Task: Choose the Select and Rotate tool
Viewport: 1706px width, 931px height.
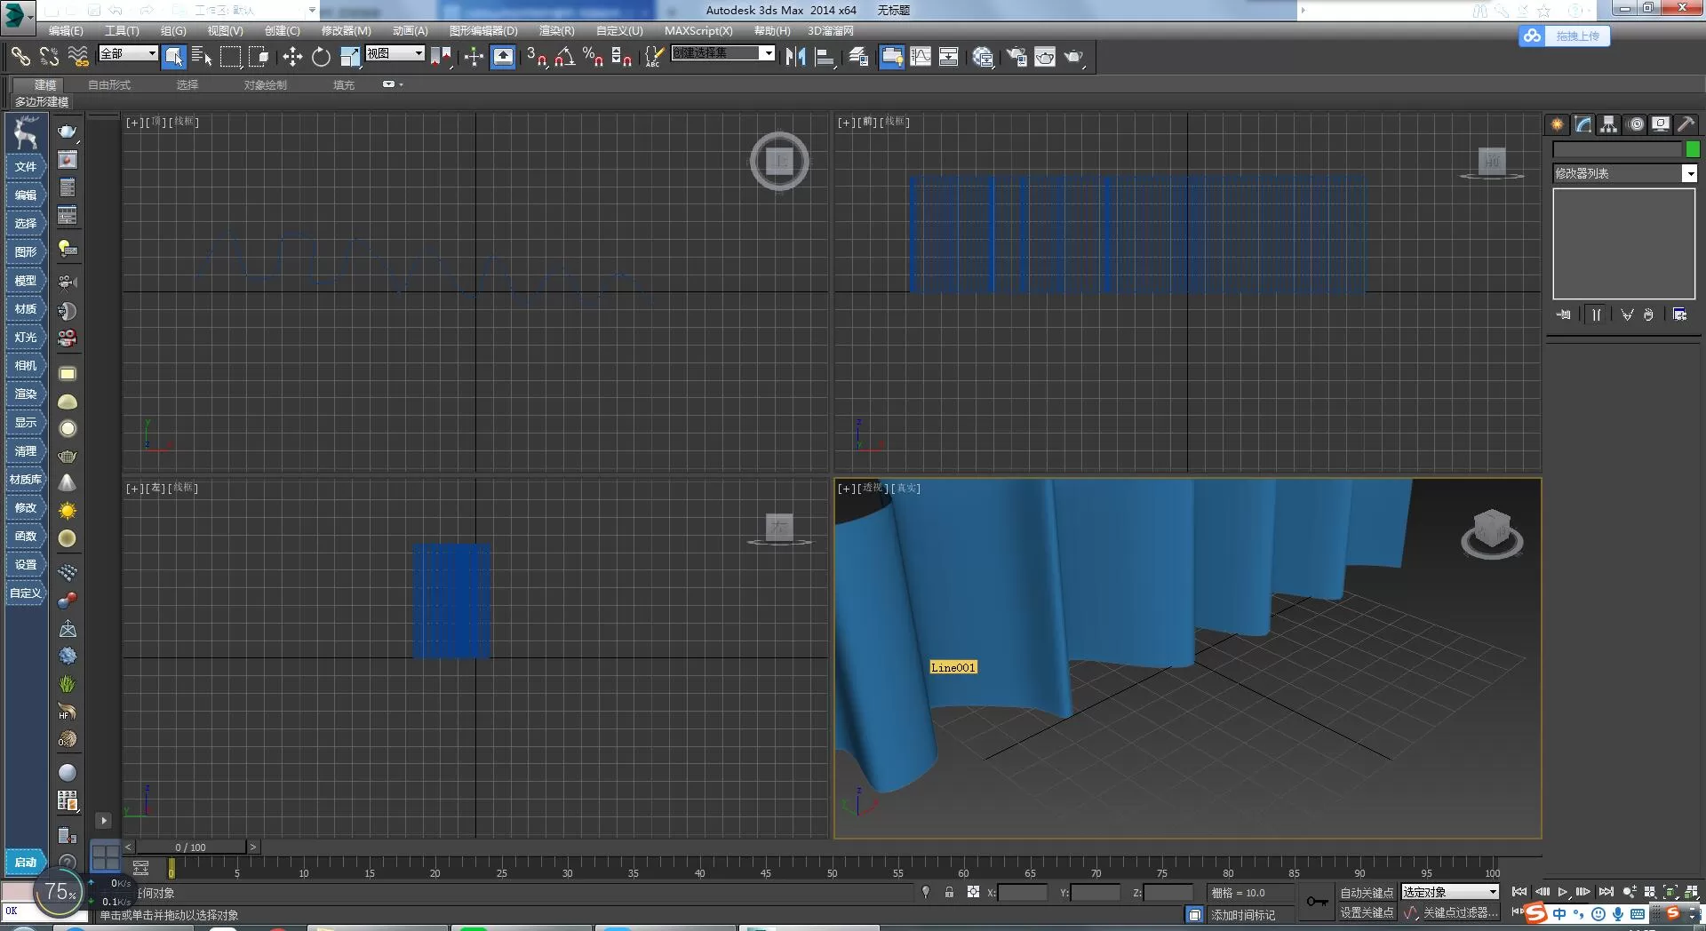Action: pos(321,57)
